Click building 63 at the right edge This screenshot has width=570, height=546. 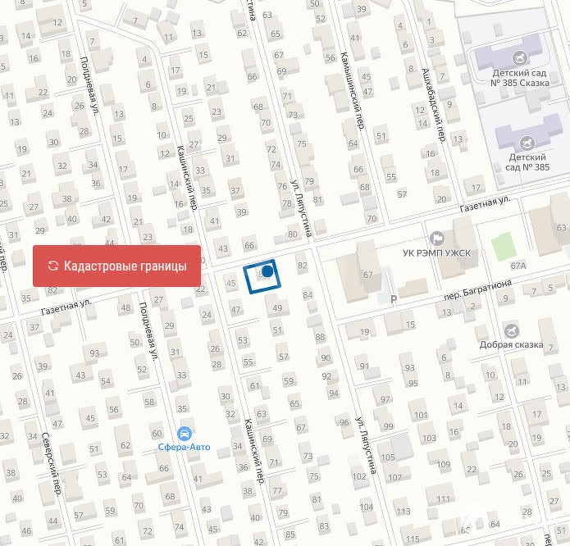pyautogui.click(x=561, y=228)
